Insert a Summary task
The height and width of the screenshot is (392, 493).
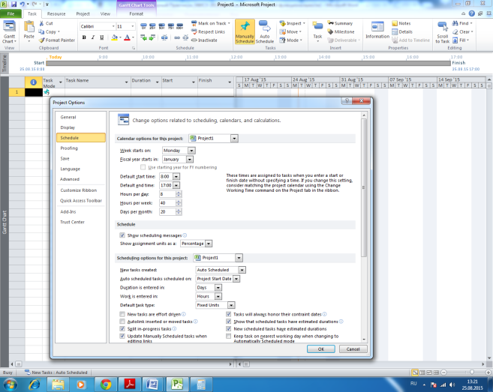click(x=340, y=23)
